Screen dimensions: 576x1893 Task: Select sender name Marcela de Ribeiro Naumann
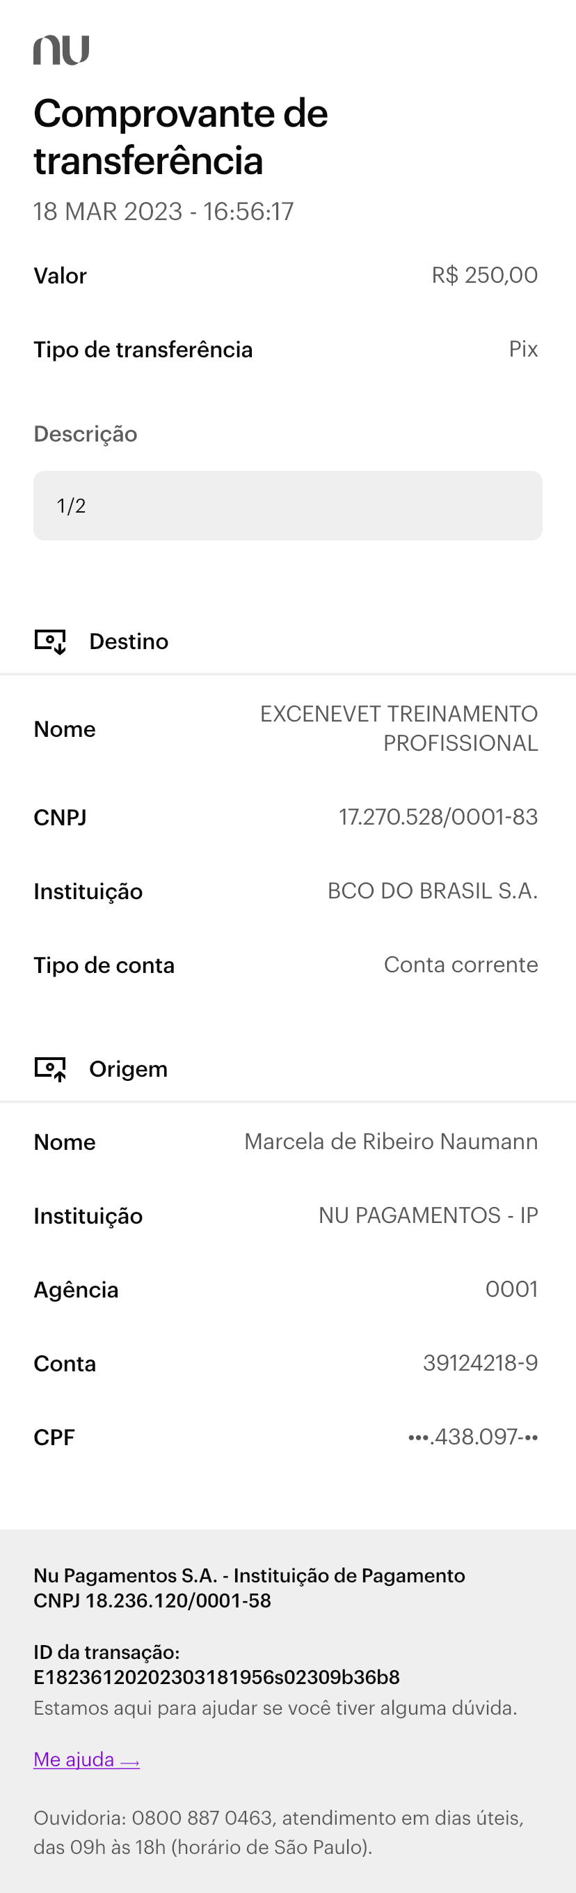coord(391,1142)
